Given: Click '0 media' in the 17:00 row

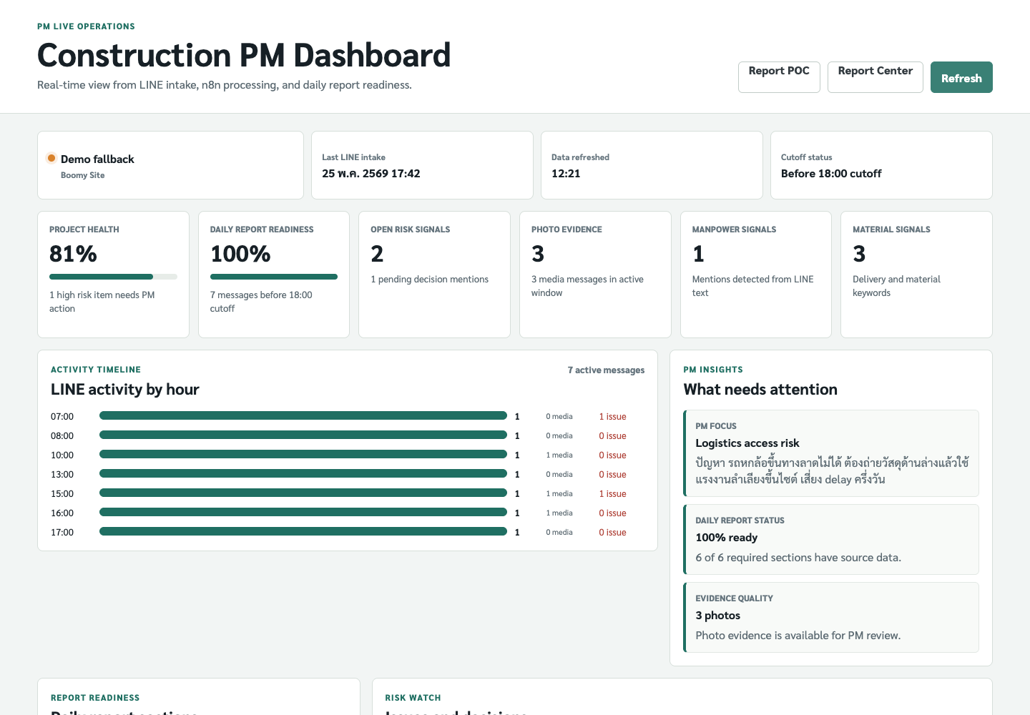Looking at the screenshot, I should pos(559,533).
